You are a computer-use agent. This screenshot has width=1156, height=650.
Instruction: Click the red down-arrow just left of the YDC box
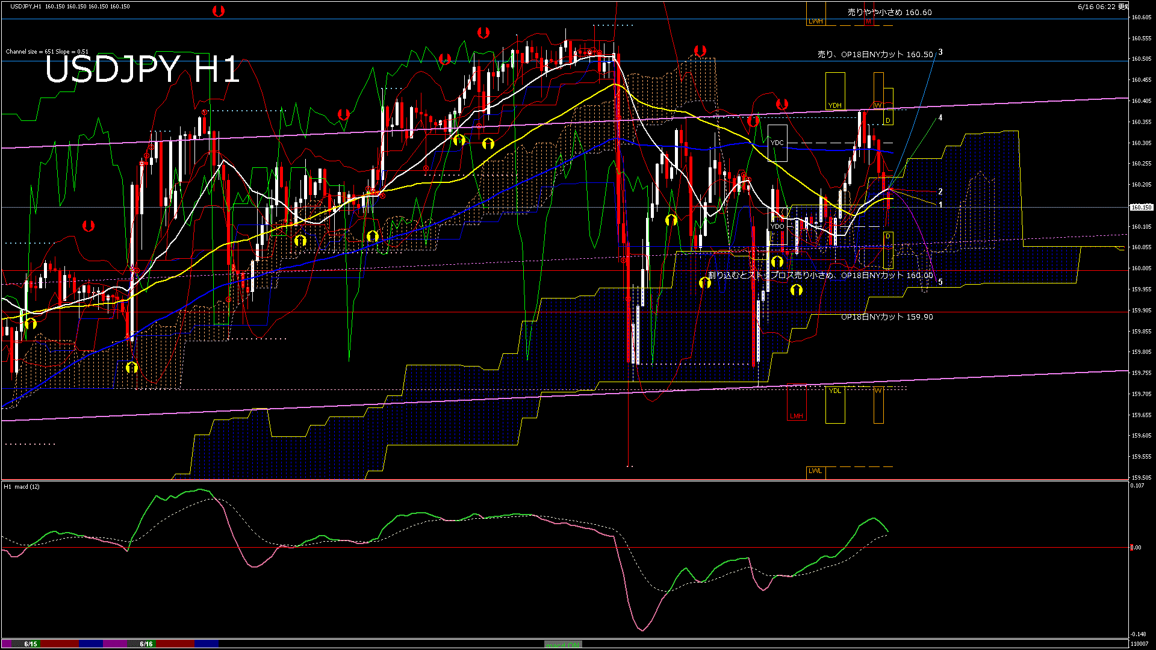[753, 121]
